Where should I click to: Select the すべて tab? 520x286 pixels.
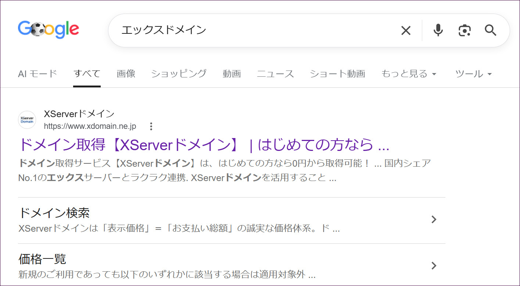[x=87, y=74]
